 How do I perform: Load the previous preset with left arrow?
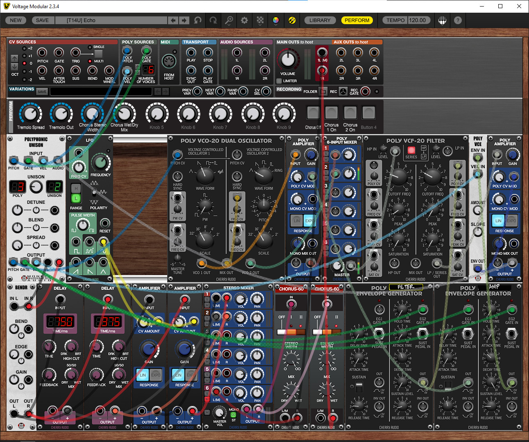(x=173, y=20)
